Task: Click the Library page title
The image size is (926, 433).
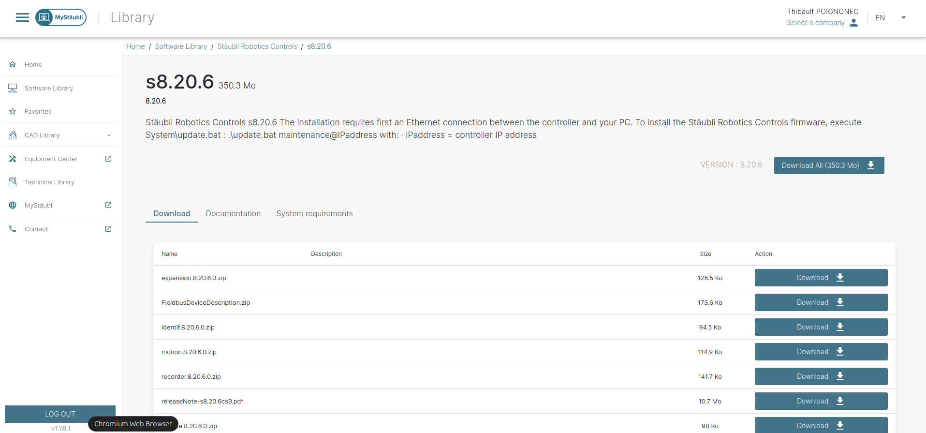Action: click(132, 17)
